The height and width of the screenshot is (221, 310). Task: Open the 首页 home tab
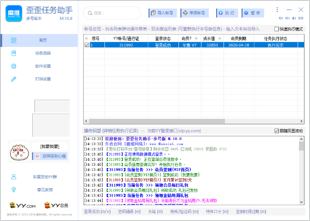[39, 41]
